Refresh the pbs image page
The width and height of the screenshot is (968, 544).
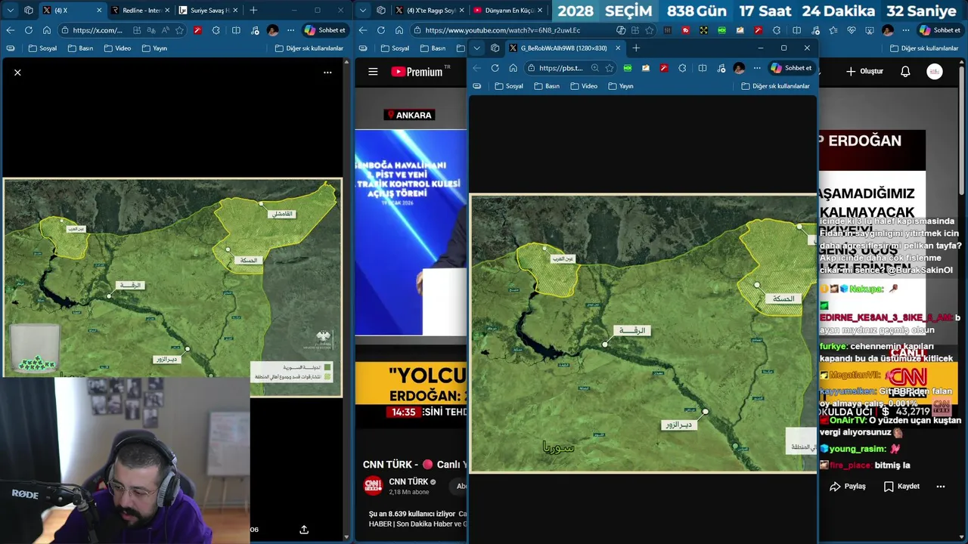tap(495, 68)
